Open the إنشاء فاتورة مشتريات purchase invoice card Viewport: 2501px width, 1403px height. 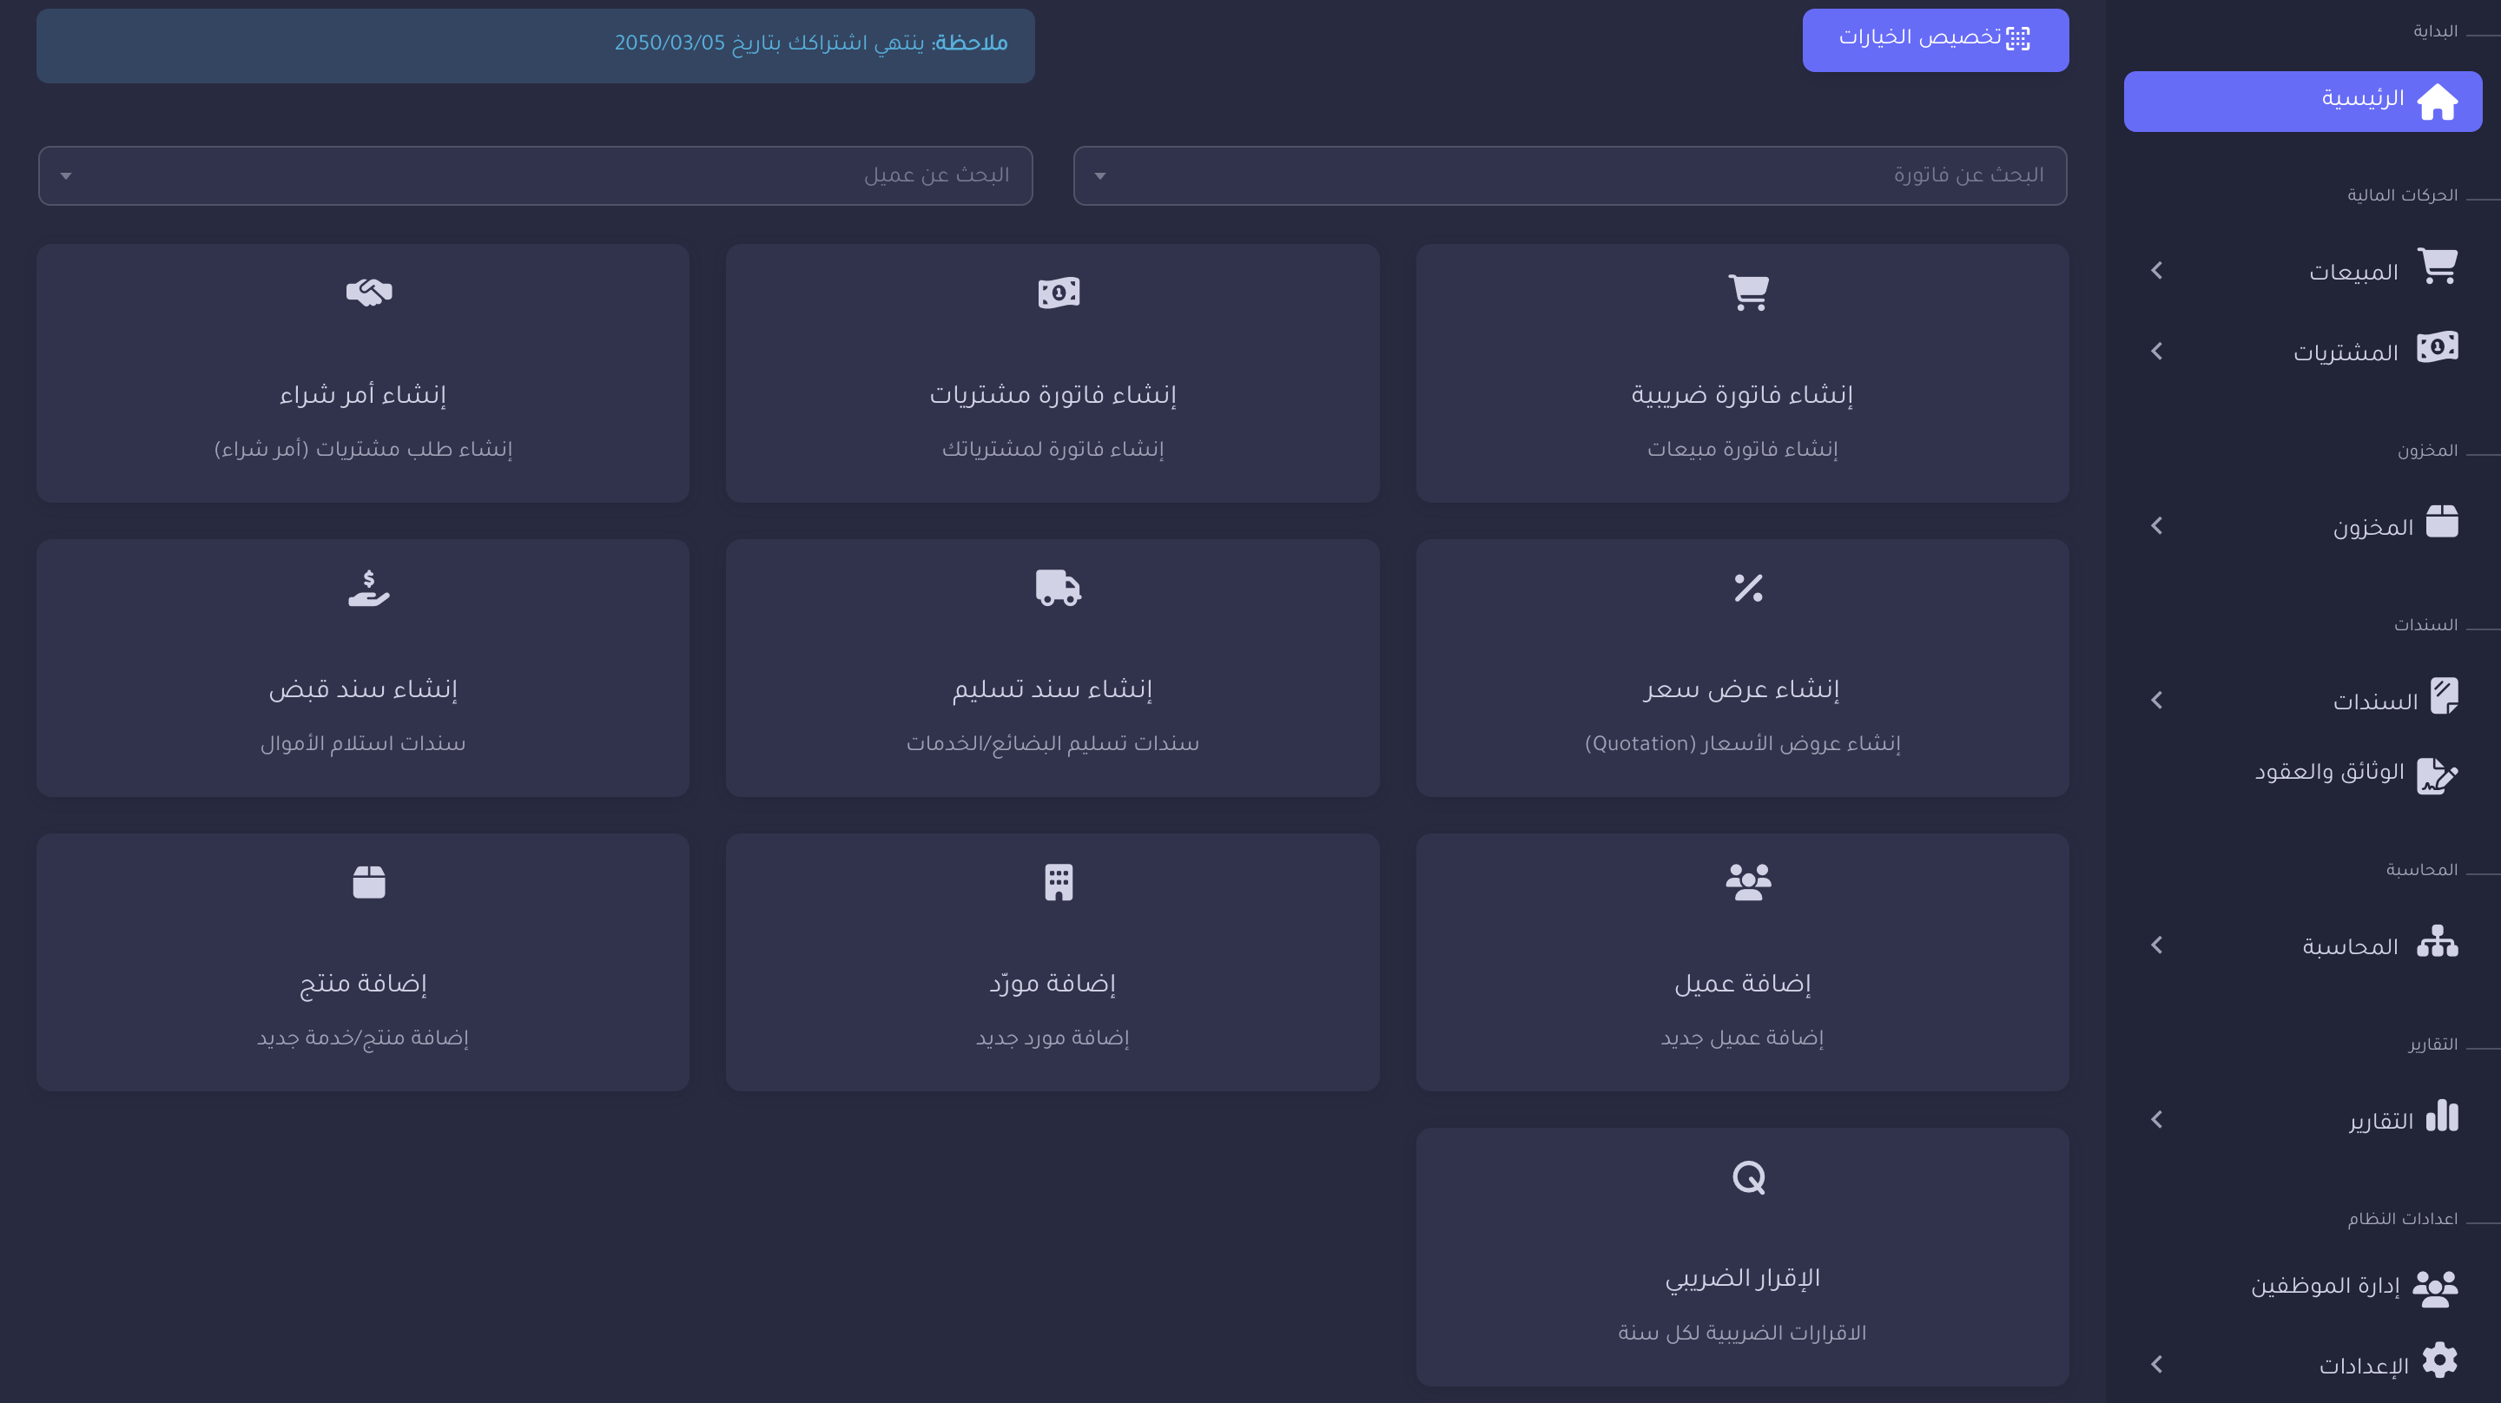click(1053, 372)
